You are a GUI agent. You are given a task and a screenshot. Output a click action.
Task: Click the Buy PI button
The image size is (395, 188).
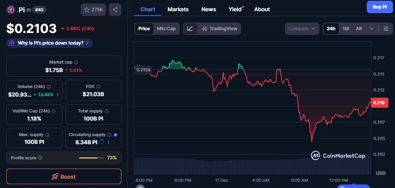tap(379, 7)
